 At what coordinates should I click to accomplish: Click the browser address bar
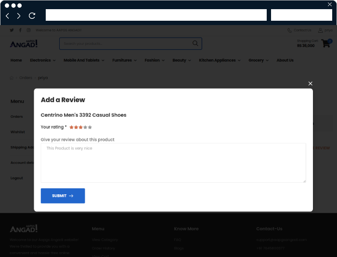click(156, 15)
